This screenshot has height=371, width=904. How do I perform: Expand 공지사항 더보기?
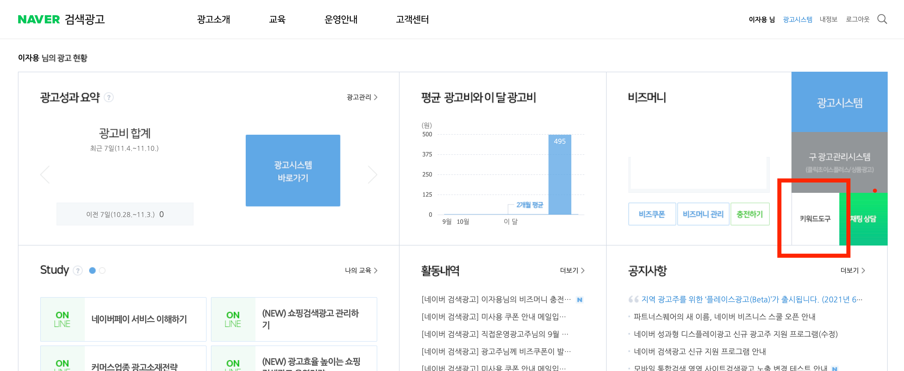(852, 270)
